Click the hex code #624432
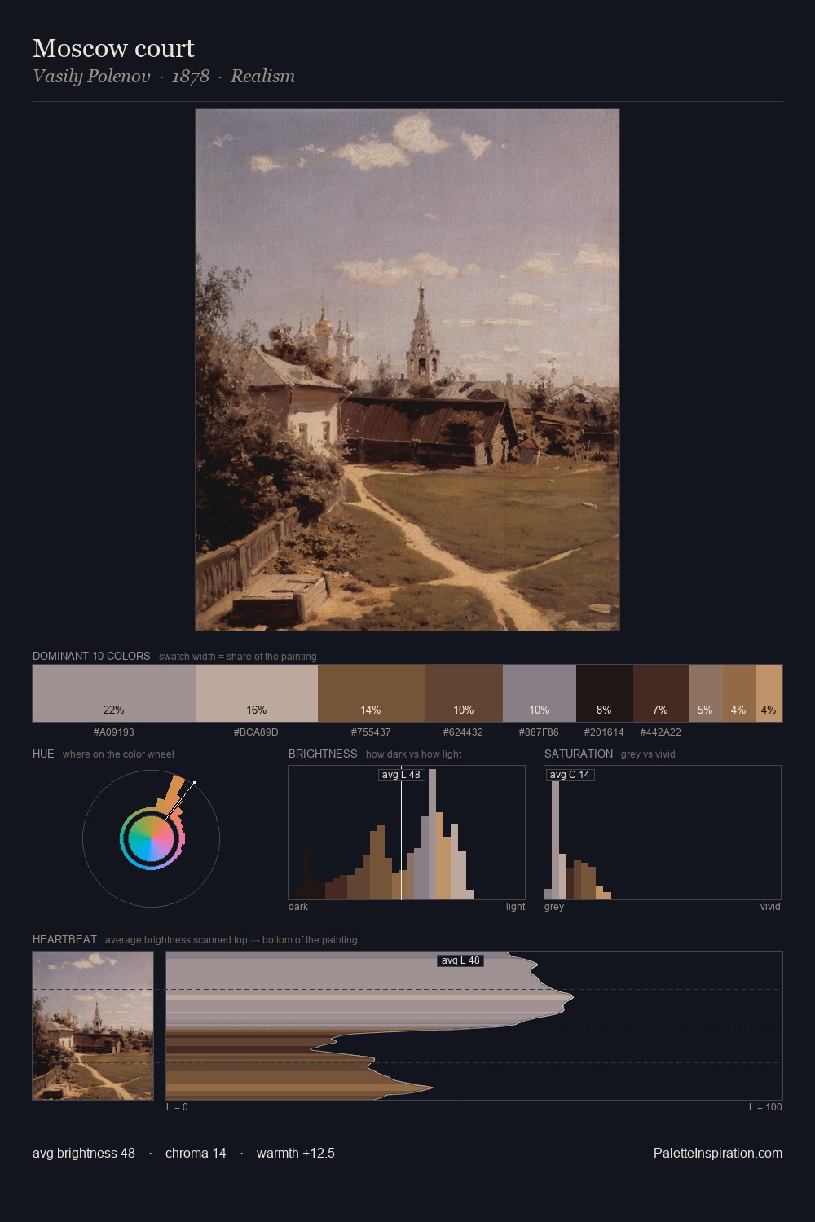 pos(464,732)
